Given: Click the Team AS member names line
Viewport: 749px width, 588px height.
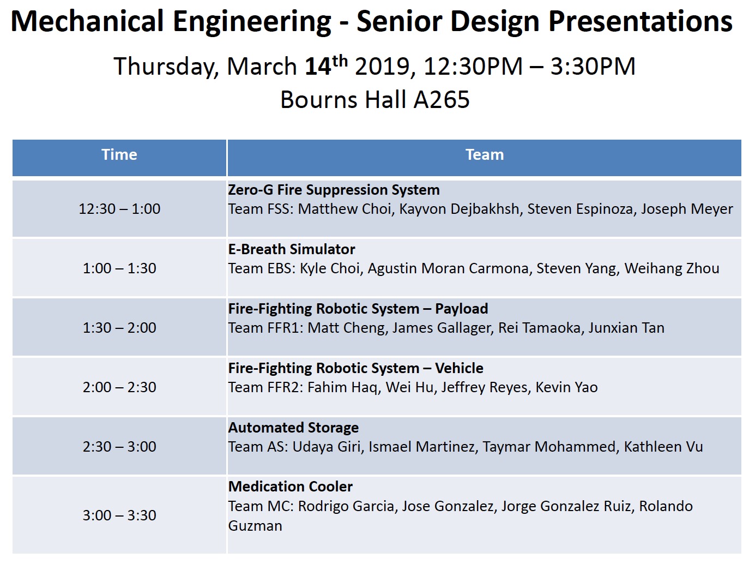Looking at the screenshot, I should (465, 447).
